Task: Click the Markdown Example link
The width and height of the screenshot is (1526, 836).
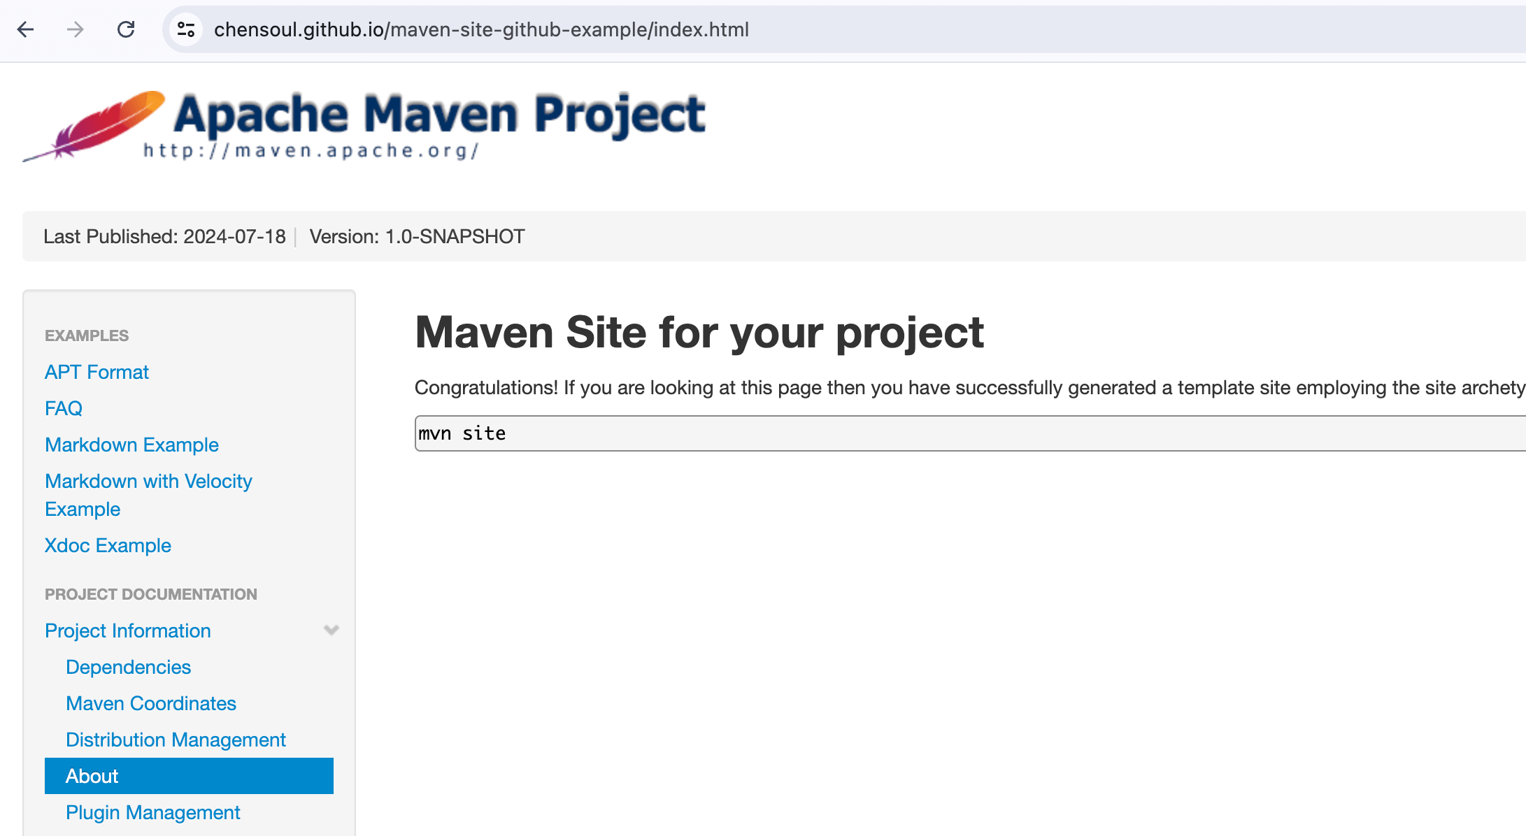Action: coord(131,445)
